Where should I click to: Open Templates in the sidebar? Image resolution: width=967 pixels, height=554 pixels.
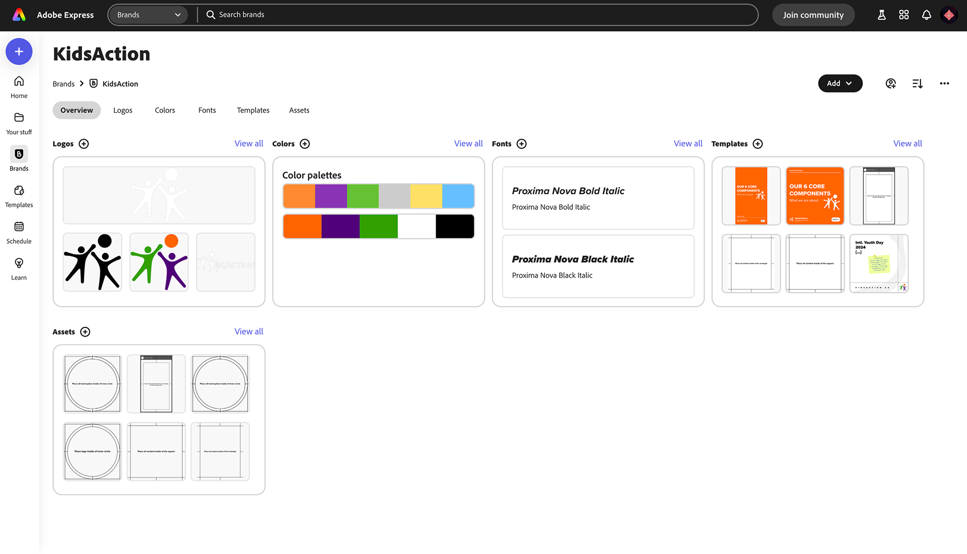[19, 196]
